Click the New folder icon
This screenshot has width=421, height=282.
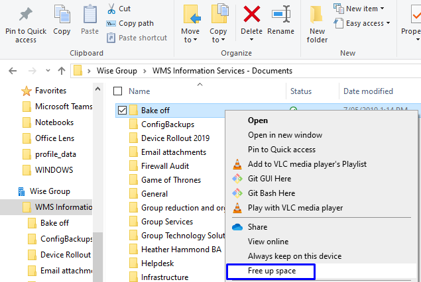316,15
